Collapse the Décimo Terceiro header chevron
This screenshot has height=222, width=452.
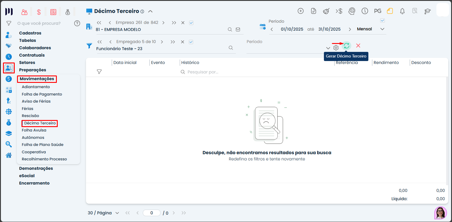[x=150, y=11]
